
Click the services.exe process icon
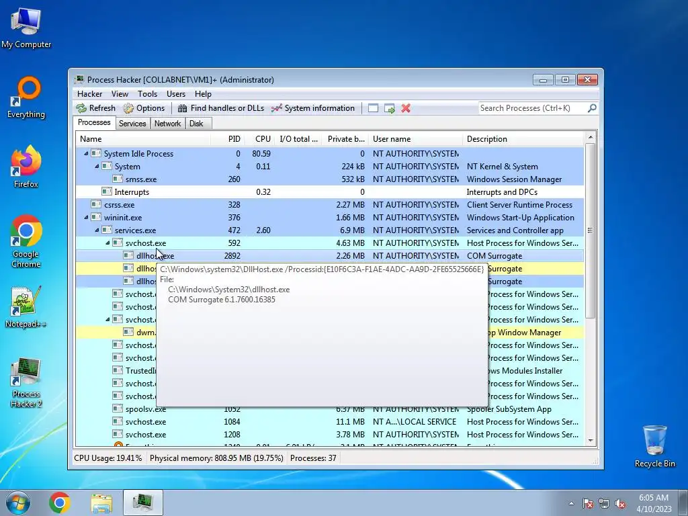(107, 230)
